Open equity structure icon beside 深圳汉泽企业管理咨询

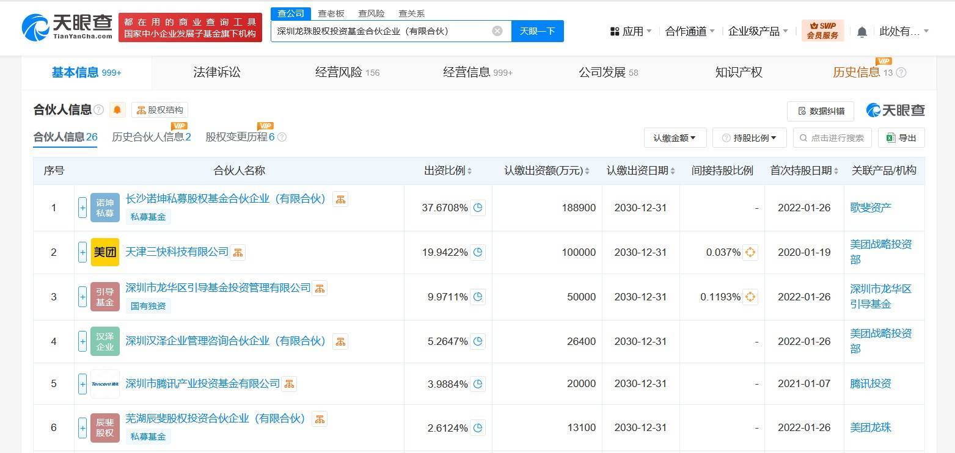[340, 341]
